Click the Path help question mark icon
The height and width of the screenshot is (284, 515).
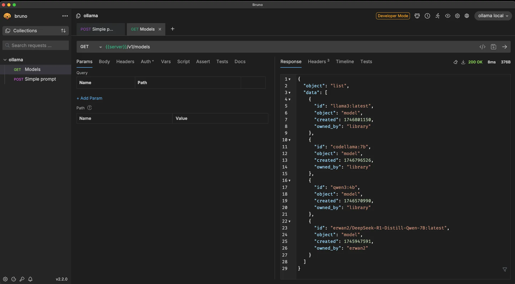pyautogui.click(x=90, y=108)
